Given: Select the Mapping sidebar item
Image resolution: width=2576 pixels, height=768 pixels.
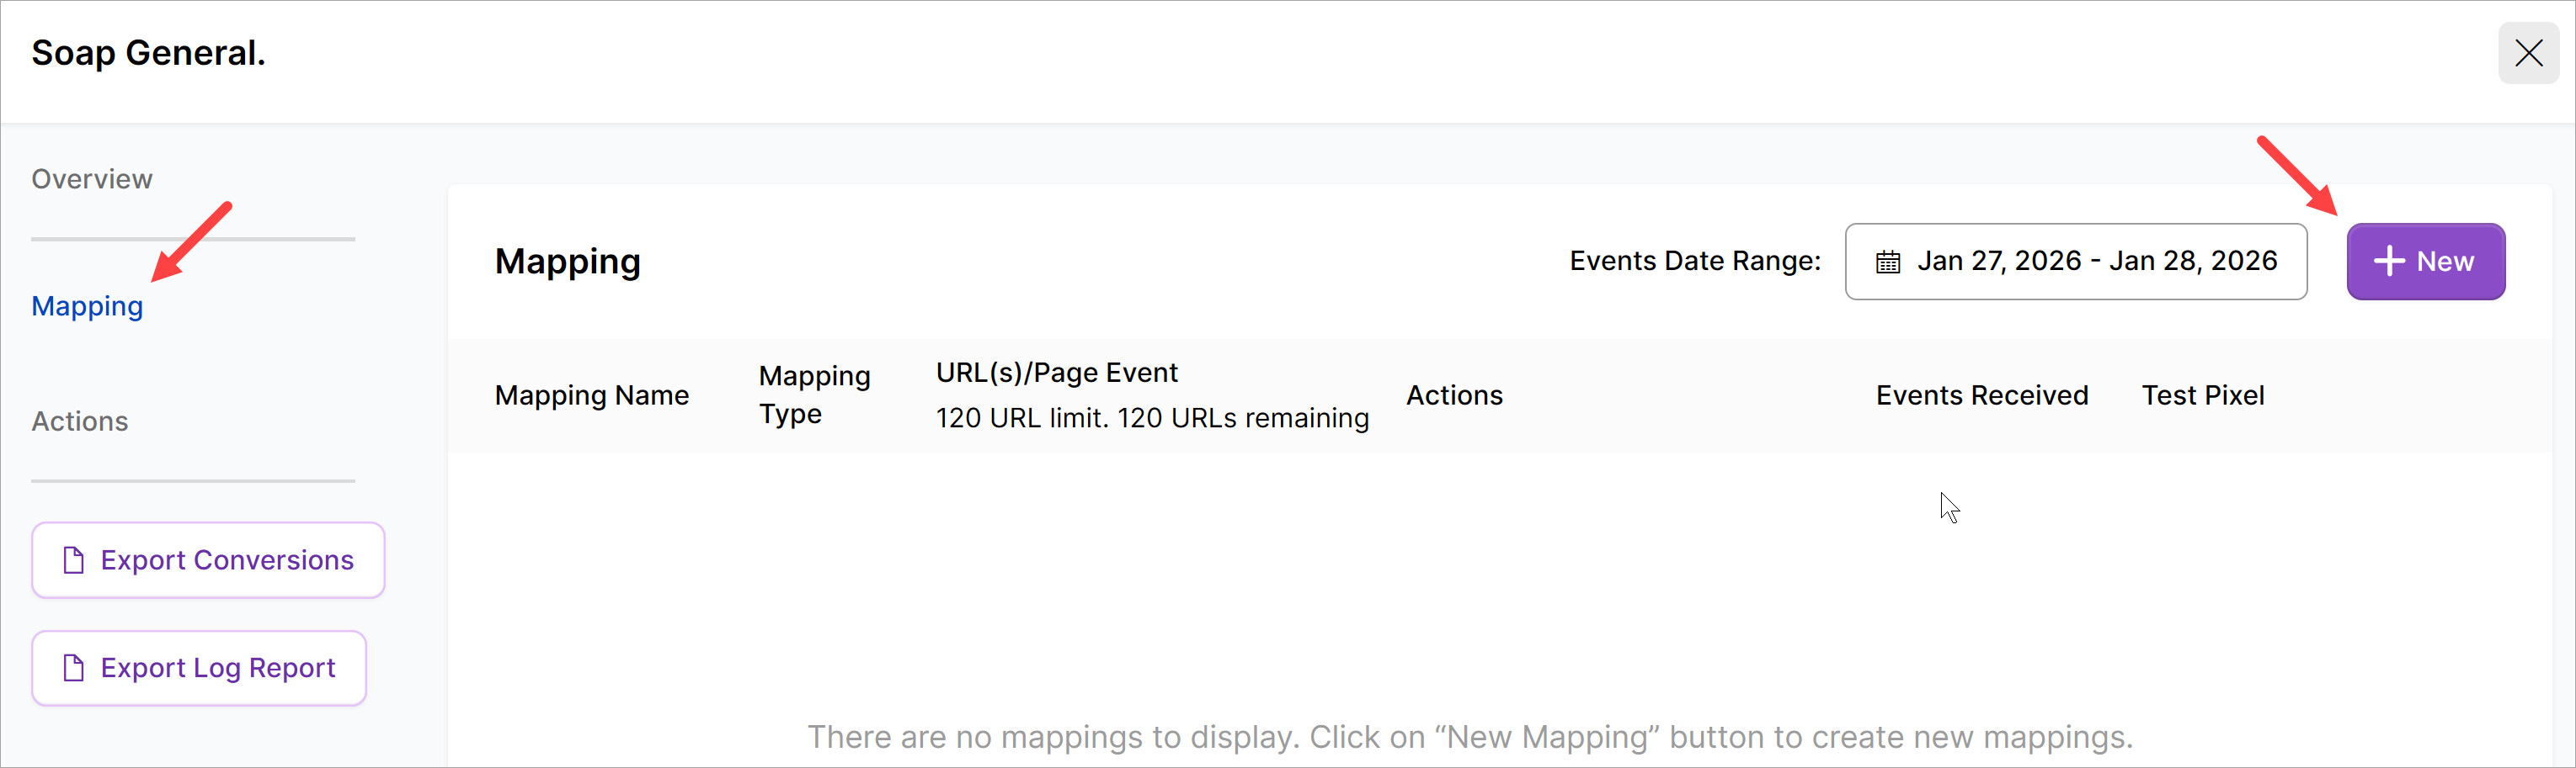Looking at the screenshot, I should (87, 305).
